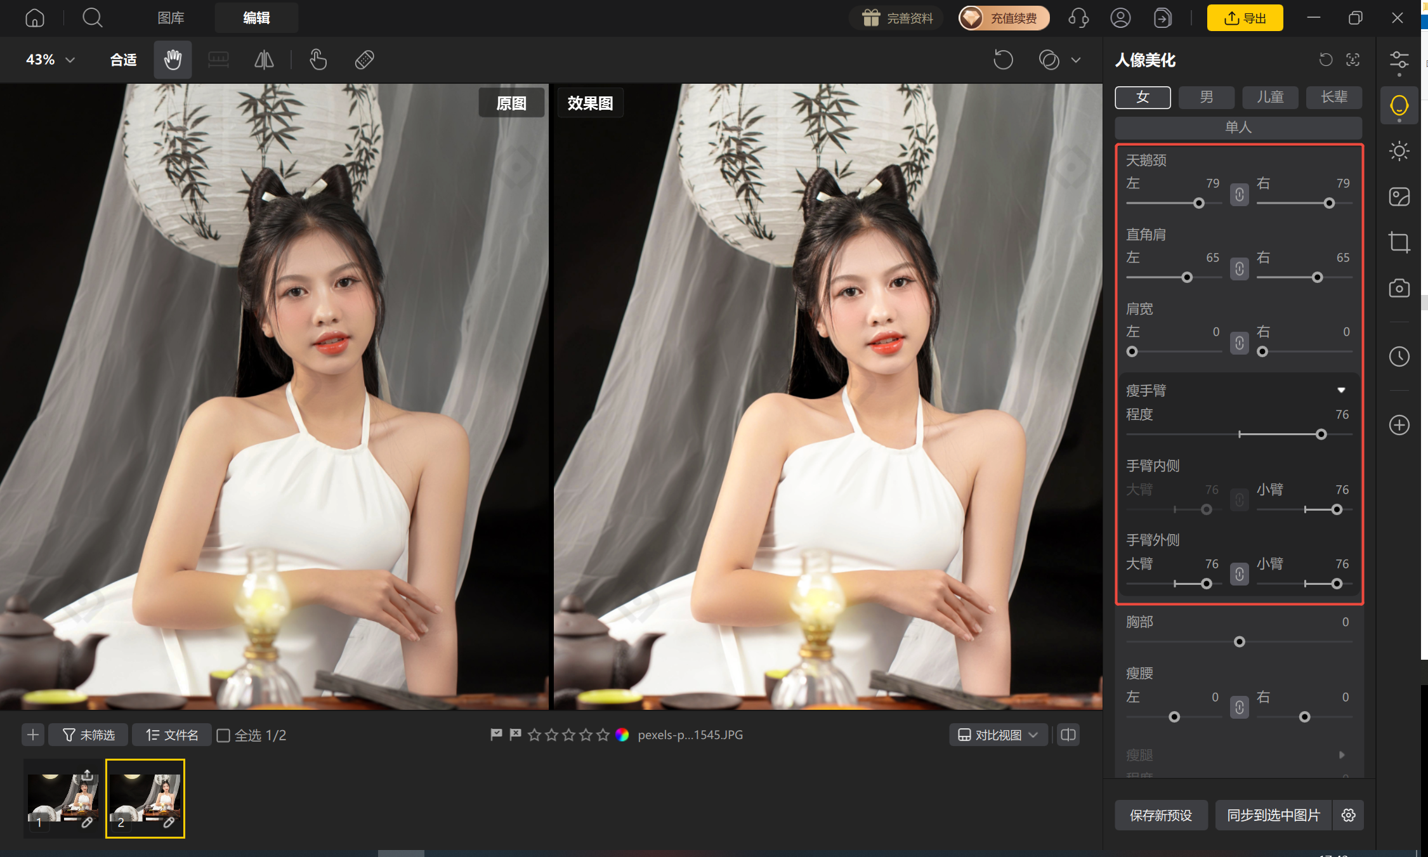
Task: Select the 儿童 portrait category tab
Action: click(1270, 97)
